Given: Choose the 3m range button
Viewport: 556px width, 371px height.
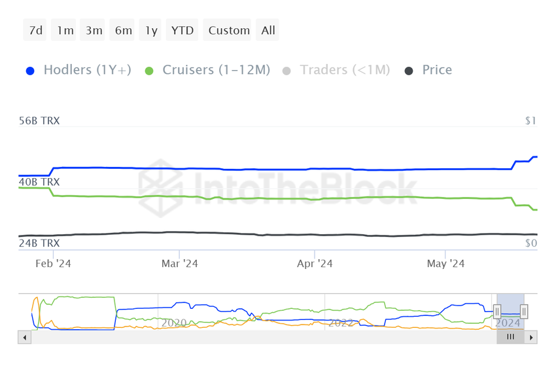Looking at the screenshot, I should [94, 30].
